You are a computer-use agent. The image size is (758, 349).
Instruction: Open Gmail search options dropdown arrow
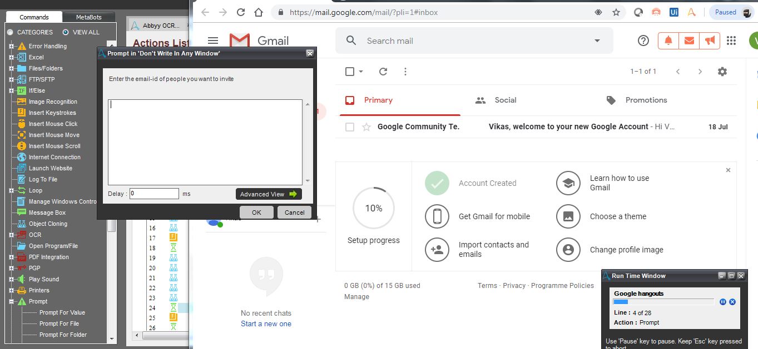[x=597, y=41]
